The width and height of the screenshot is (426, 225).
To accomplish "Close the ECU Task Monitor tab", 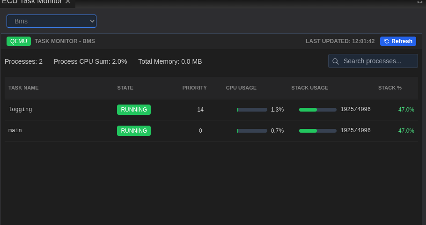I will [68, 1].
